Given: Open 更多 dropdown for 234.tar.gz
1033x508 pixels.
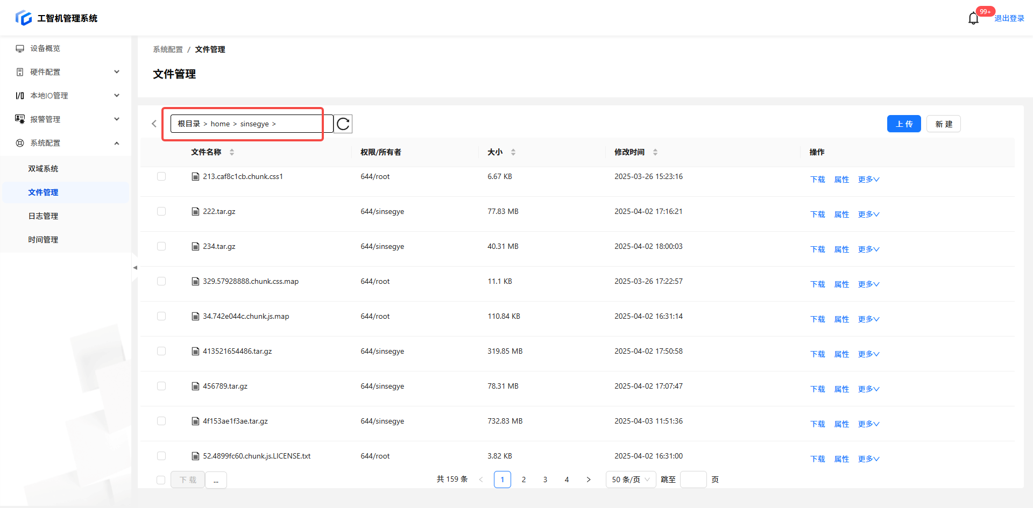Looking at the screenshot, I should point(868,249).
